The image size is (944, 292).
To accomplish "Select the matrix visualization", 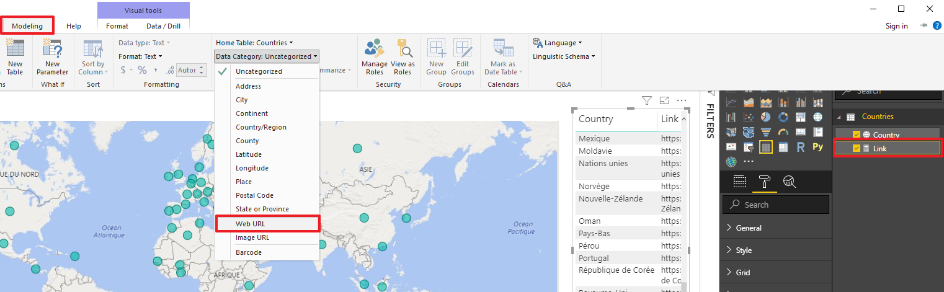I will tap(783, 147).
